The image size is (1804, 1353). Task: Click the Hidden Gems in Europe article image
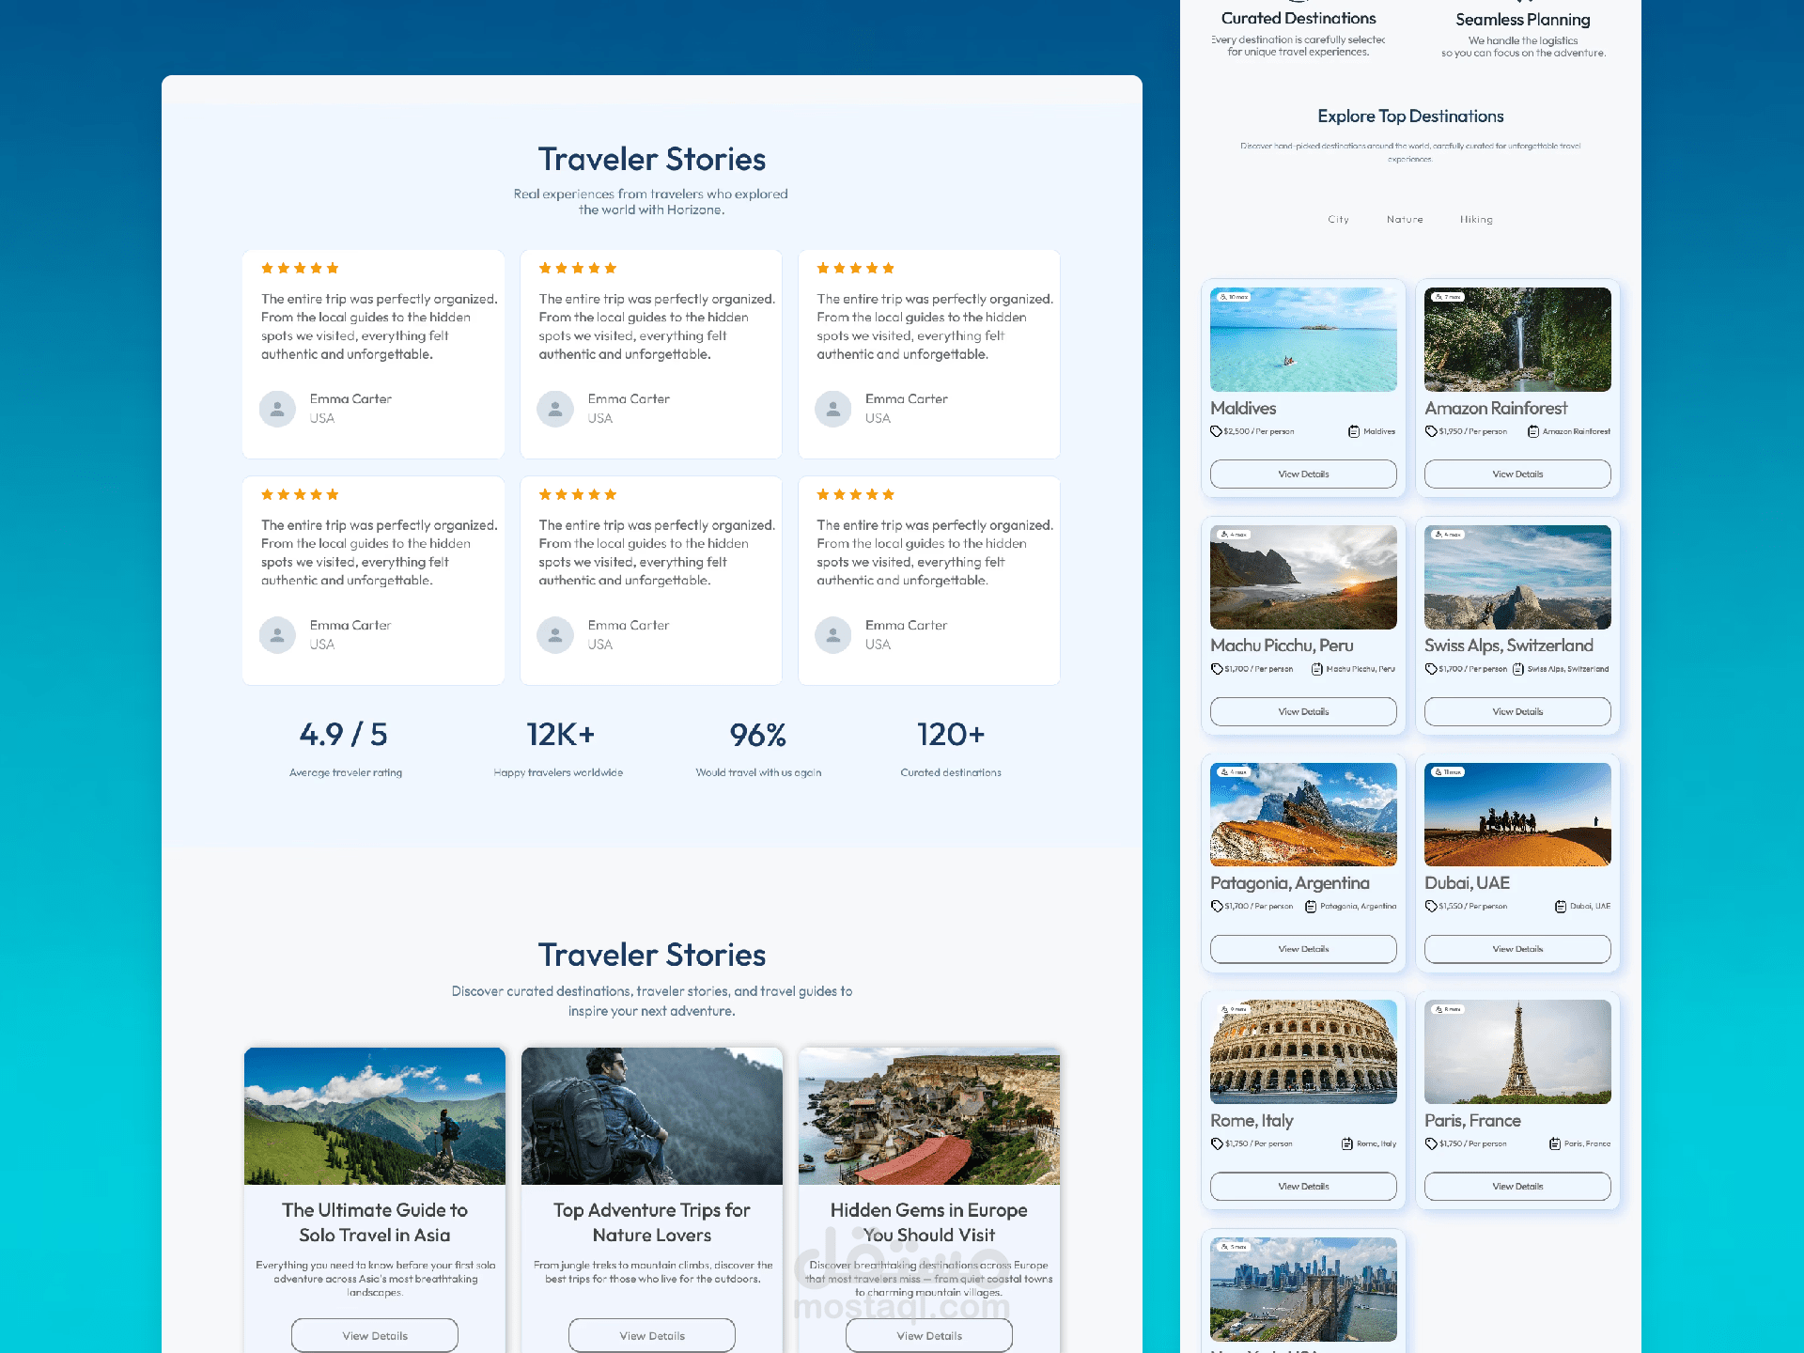(x=929, y=1115)
